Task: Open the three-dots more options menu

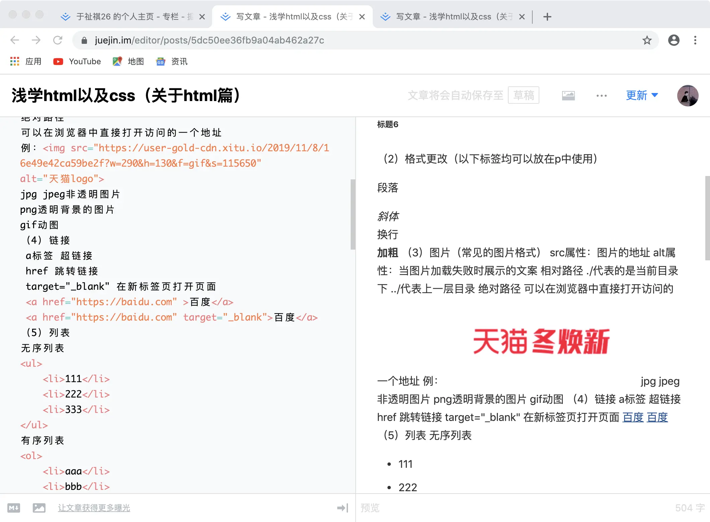Action: [601, 96]
